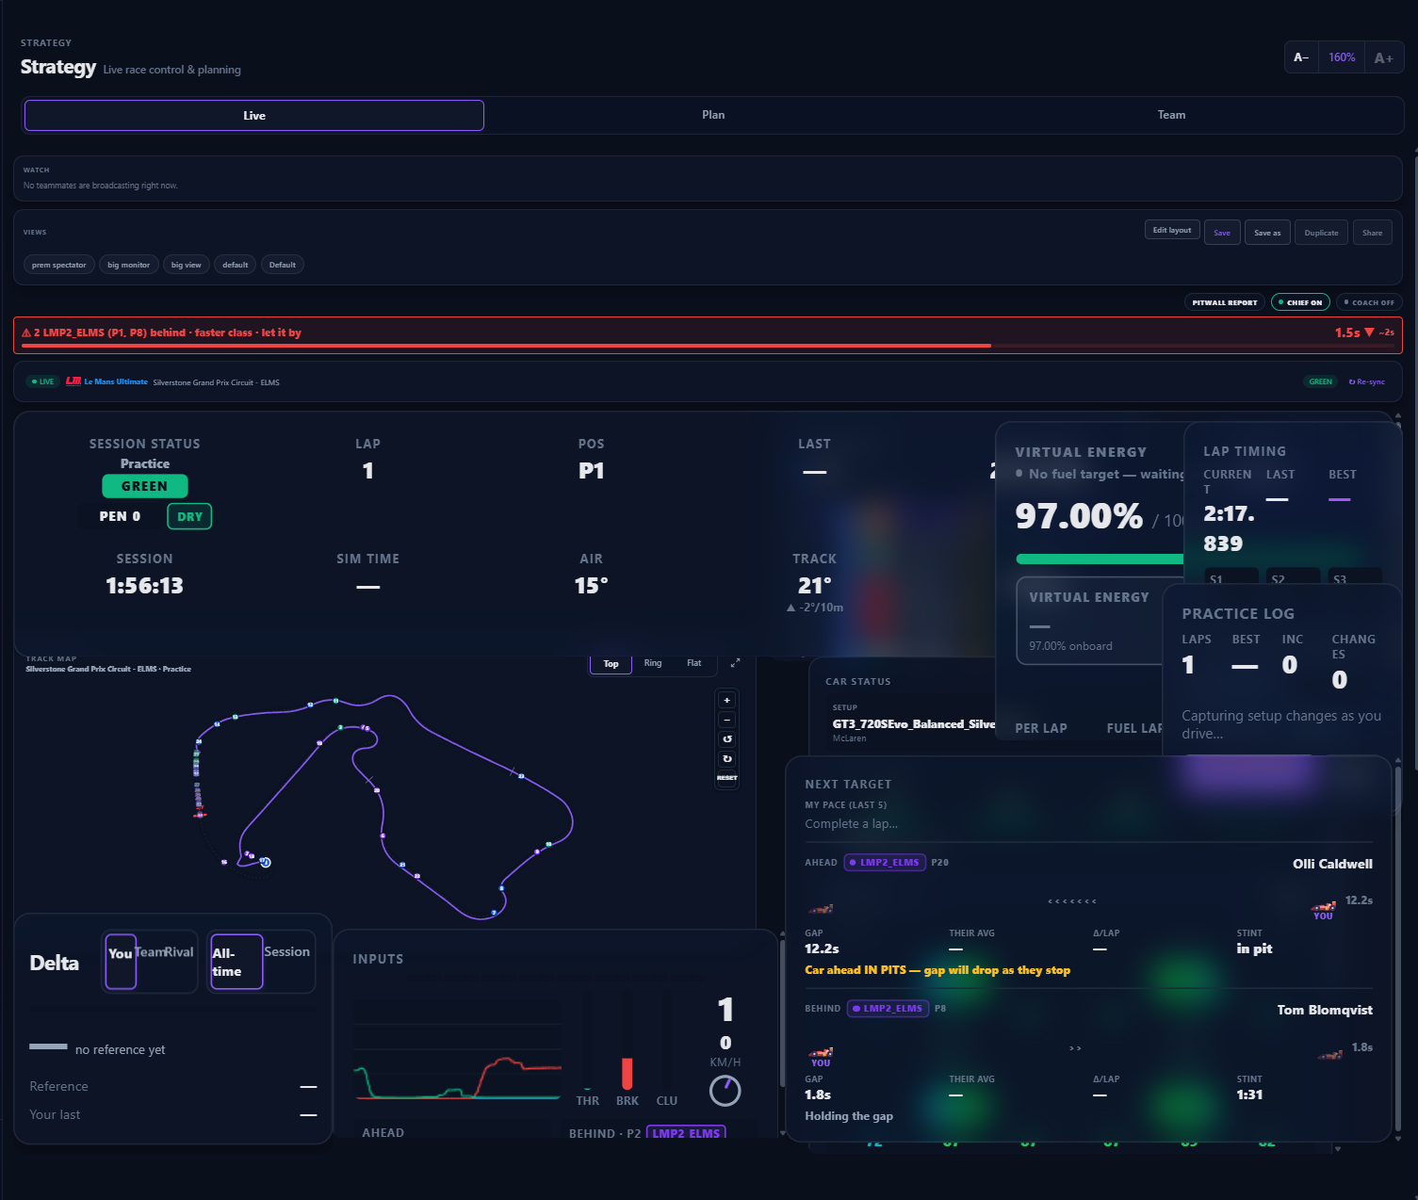Switch to the Live tab
This screenshot has width=1418, height=1200.
coord(254,115)
